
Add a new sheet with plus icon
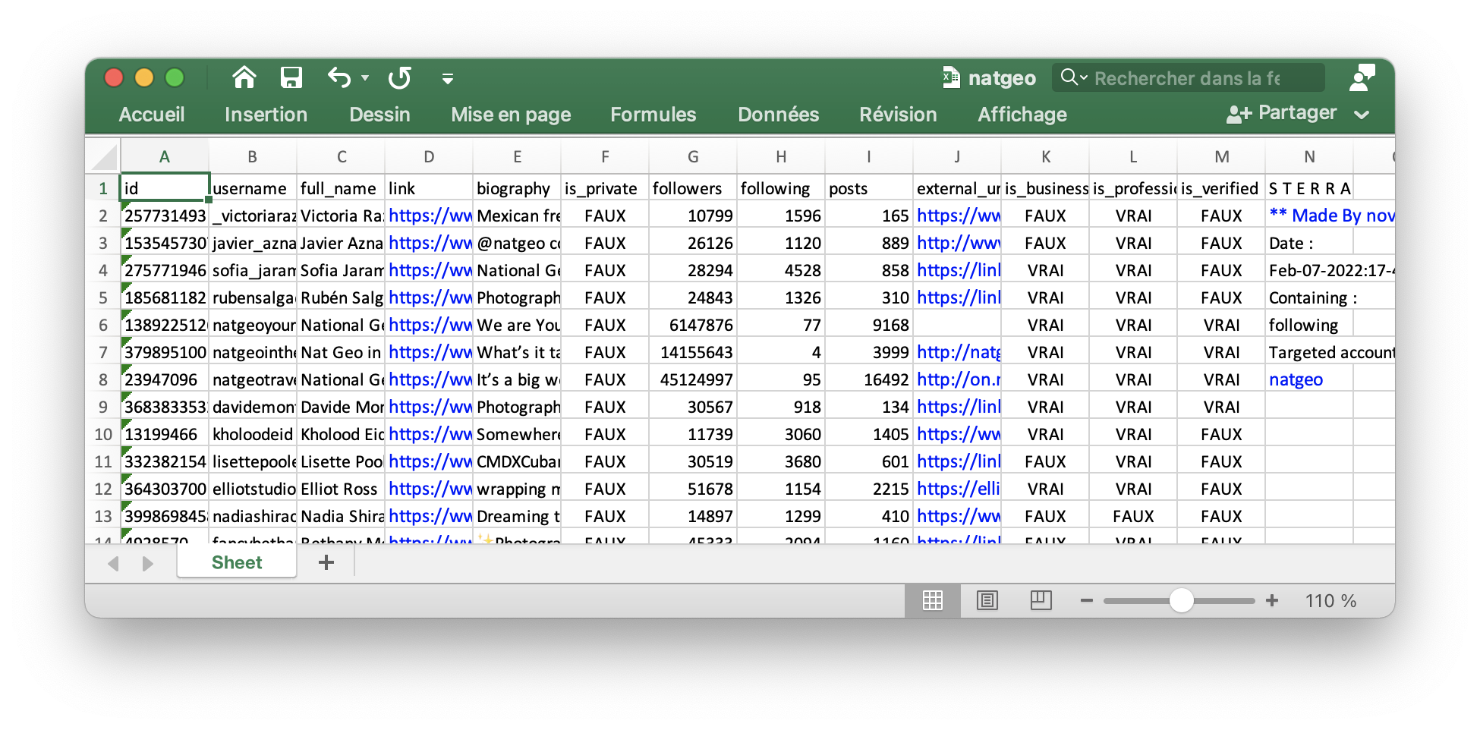326,562
